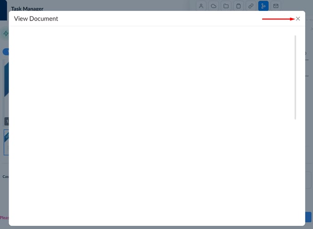Open the cloud icon in toolbar
Viewport: 313px width, 229px height.
click(213, 6)
